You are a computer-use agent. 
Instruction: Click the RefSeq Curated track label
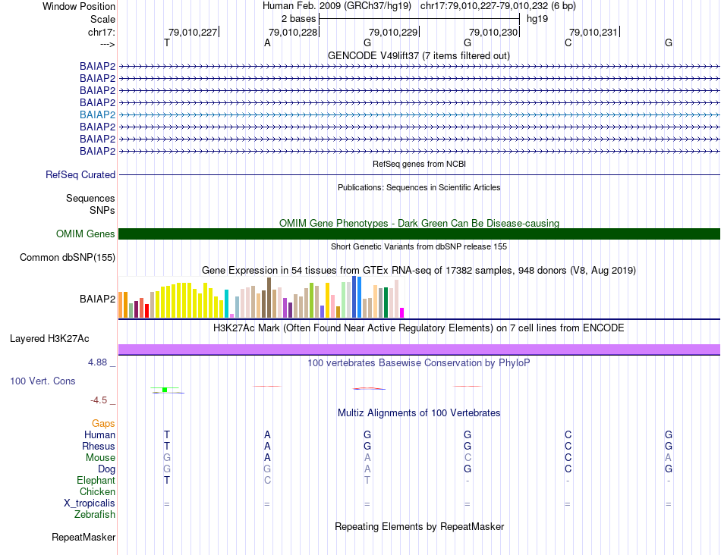click(x=80, y=174)
